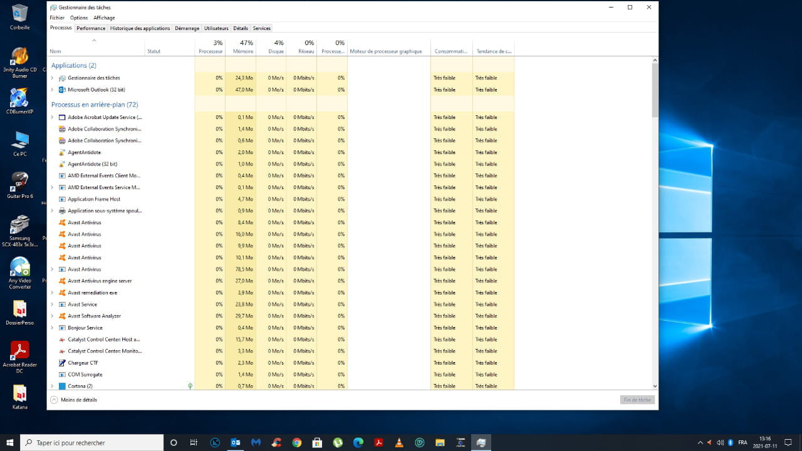Switch to the Historique des applications tab
802x451 pixels.
(x=140, y=28)
